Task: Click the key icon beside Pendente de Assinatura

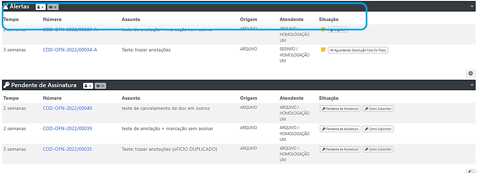Action: [6, 85]
